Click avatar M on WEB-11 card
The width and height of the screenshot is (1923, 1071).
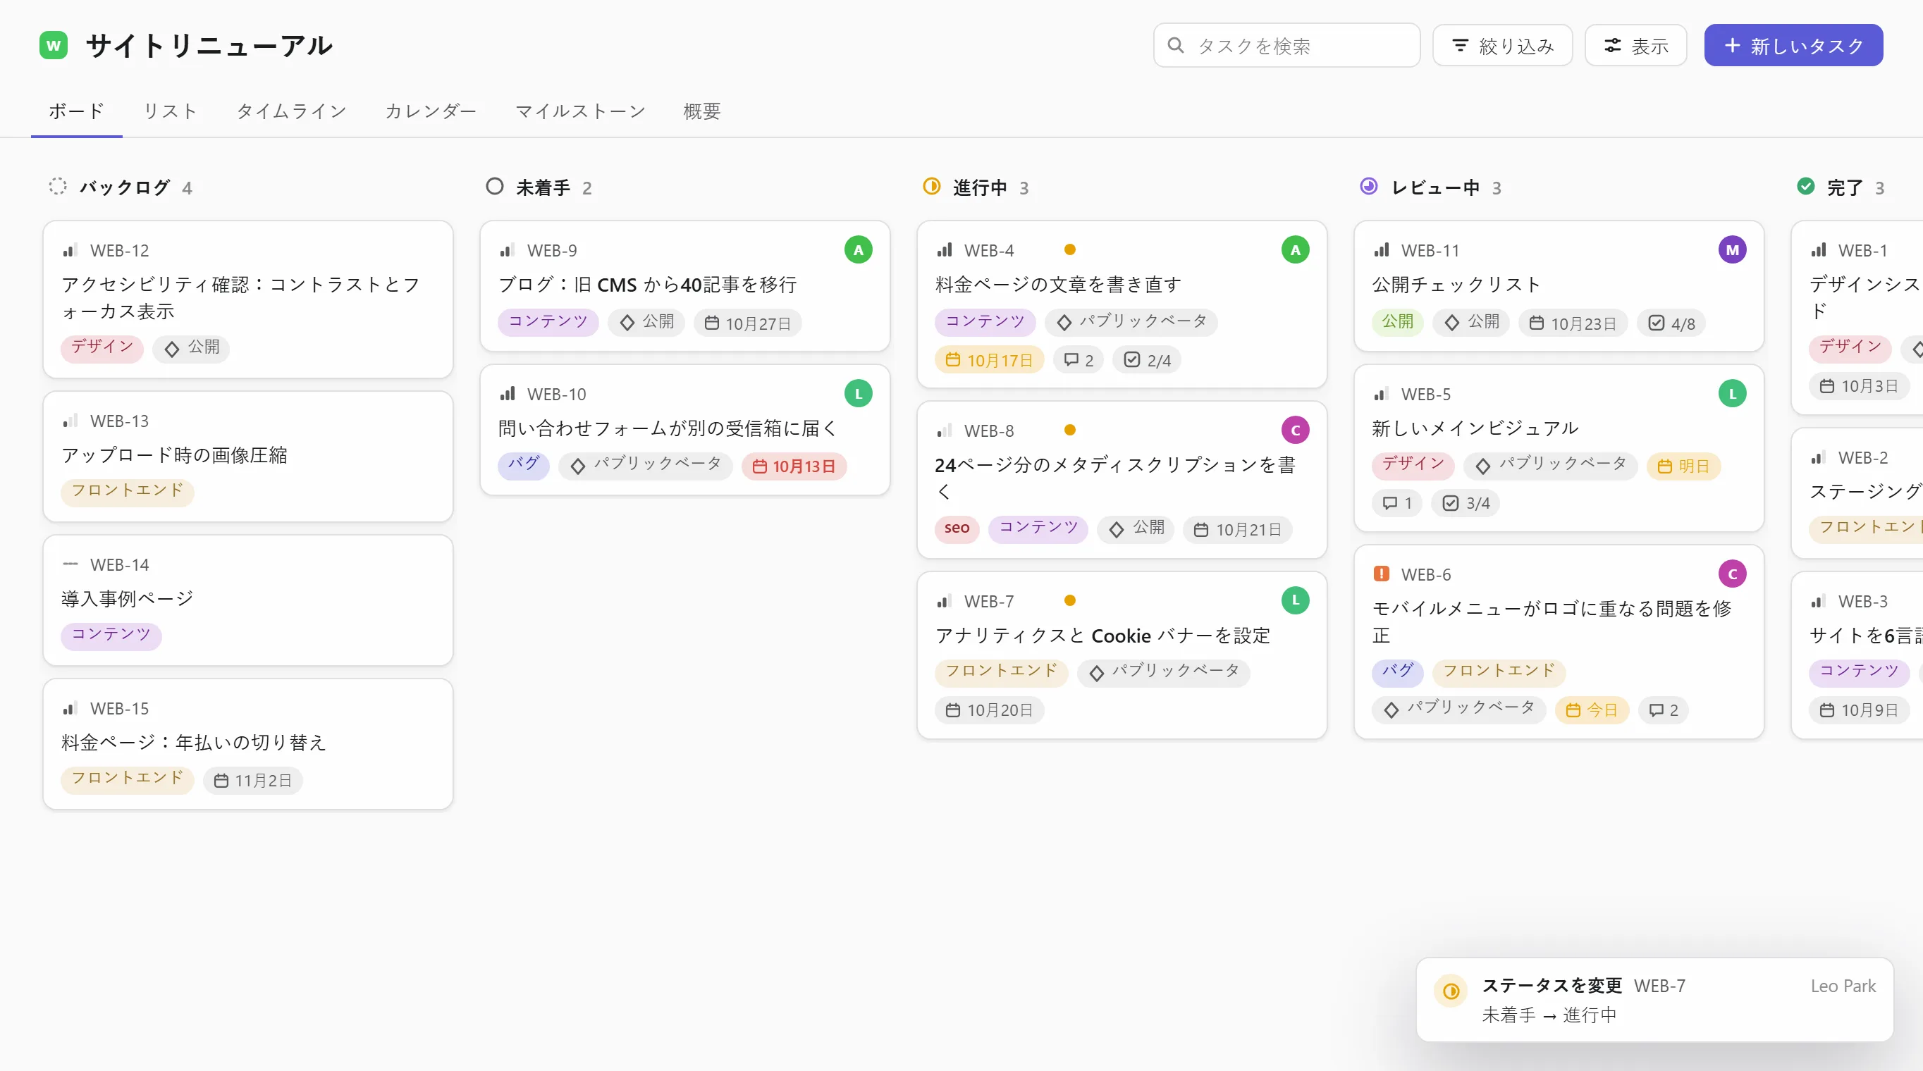click(x=1732, y=250)
